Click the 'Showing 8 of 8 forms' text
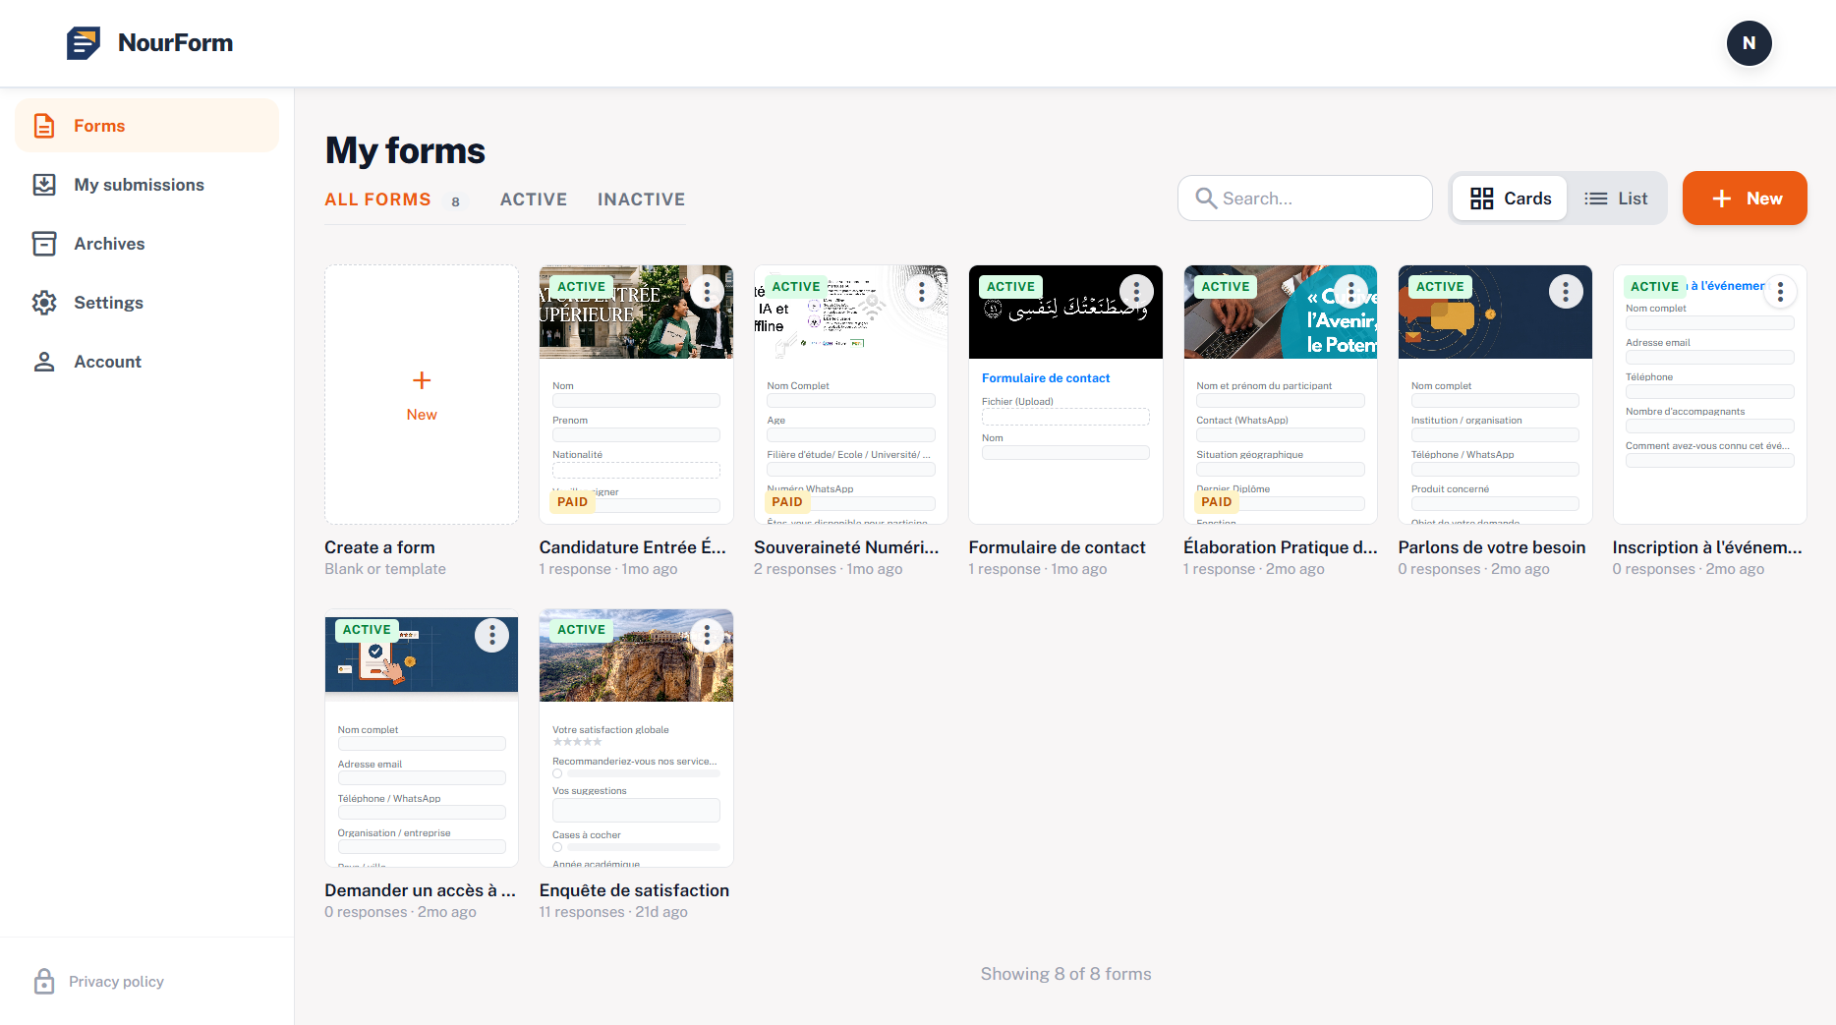 tap(1065, 974)
